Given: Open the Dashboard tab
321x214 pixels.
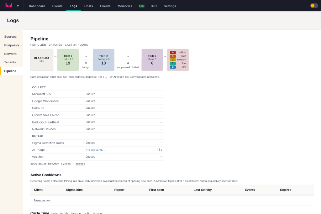Looking at the screenshot, I should (x=37, y=6).
